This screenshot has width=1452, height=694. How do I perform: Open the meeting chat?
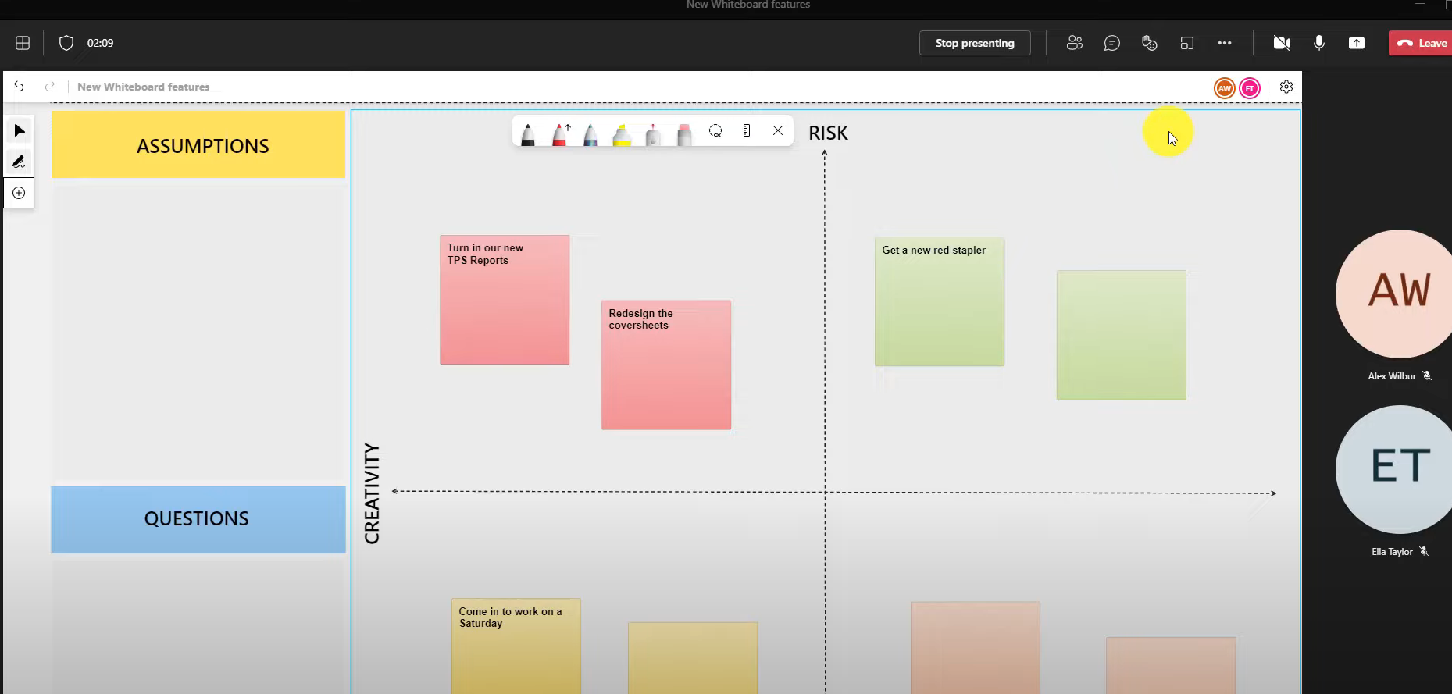1112,43
